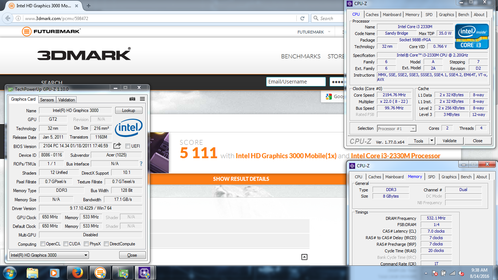This screenshot has width=498, height=280.
Task: Open the Mainboard tab in top CPU-Z
Action: coord(392,15)
